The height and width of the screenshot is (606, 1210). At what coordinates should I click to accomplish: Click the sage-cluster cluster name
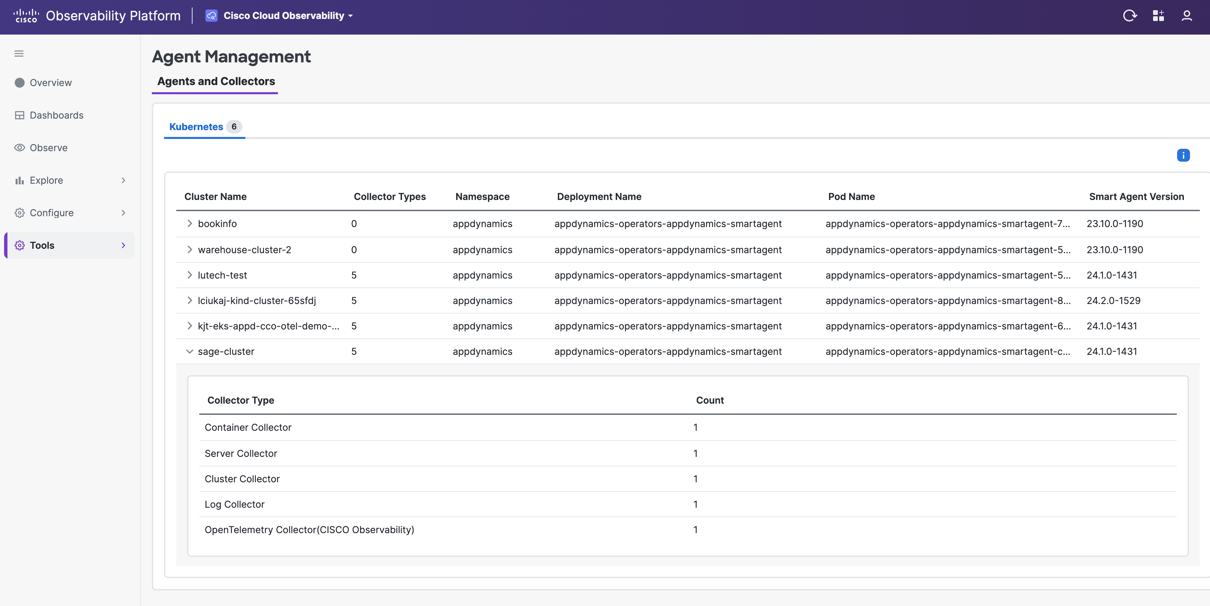226,351
